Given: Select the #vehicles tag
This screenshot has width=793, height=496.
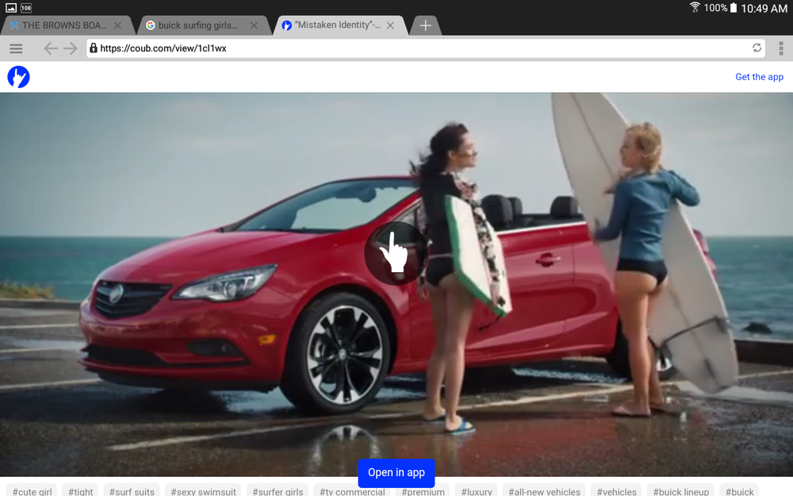Looking at the screenshot, I should [x=616, y=491].
